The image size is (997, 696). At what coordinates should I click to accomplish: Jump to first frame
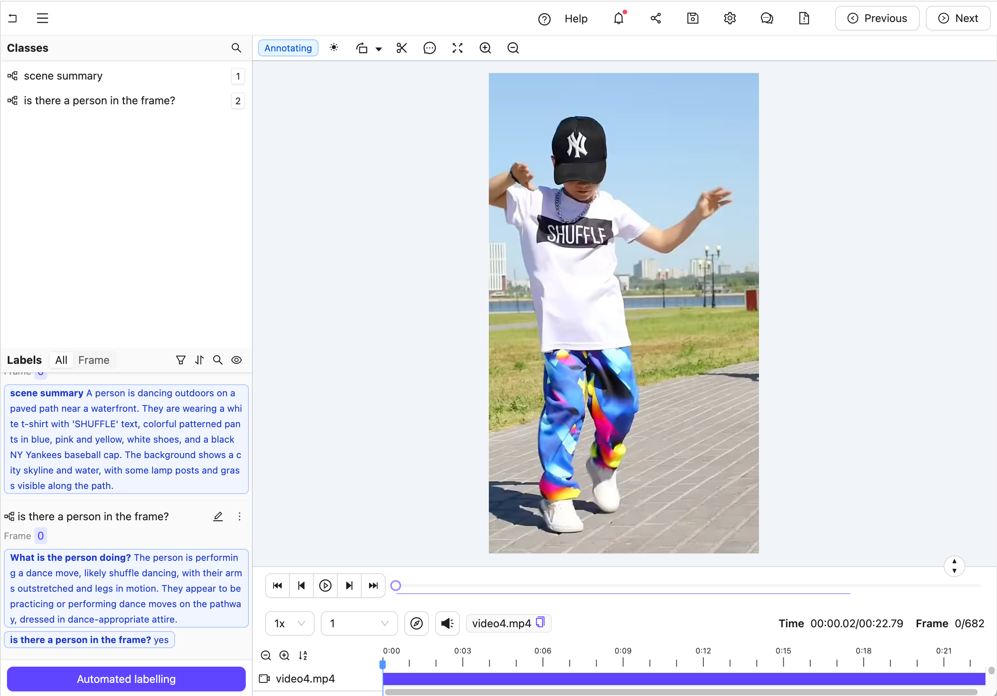277,586
